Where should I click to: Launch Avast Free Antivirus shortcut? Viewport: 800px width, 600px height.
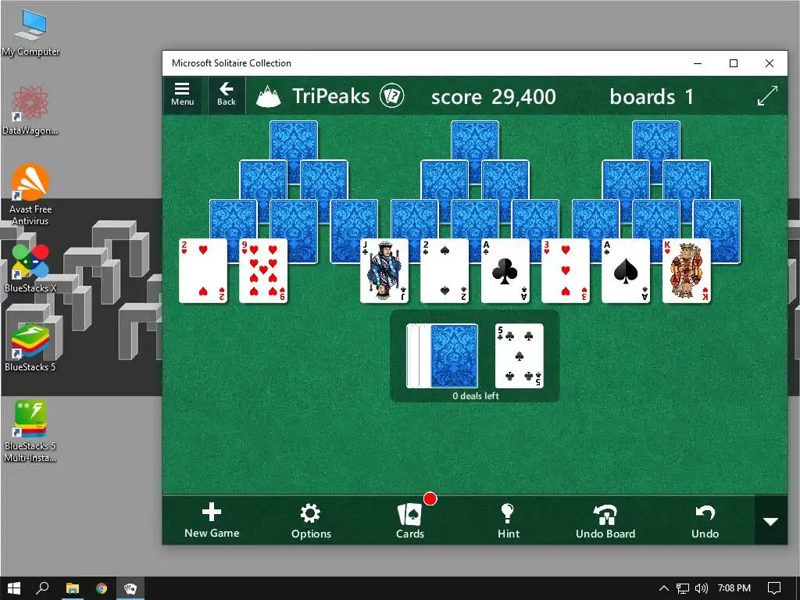(x=30, y=195)
